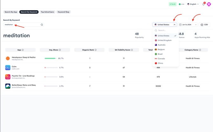The width and height of the screenshot is (213, 132).
Task: Click the BetterSleep app icon
Action: click(8, 86)
